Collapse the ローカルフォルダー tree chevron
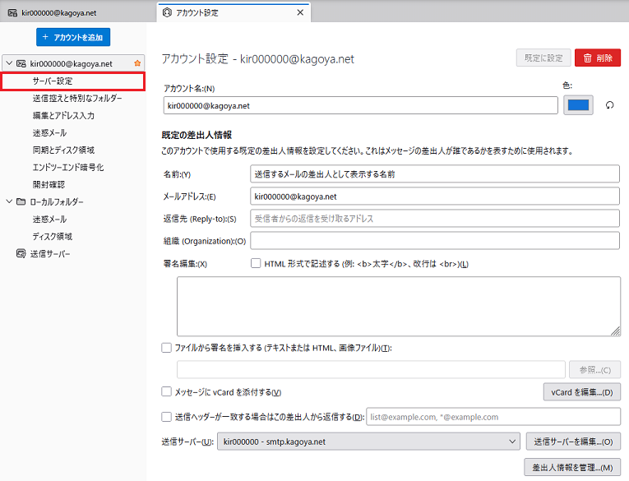 click(x=9, y=201)
